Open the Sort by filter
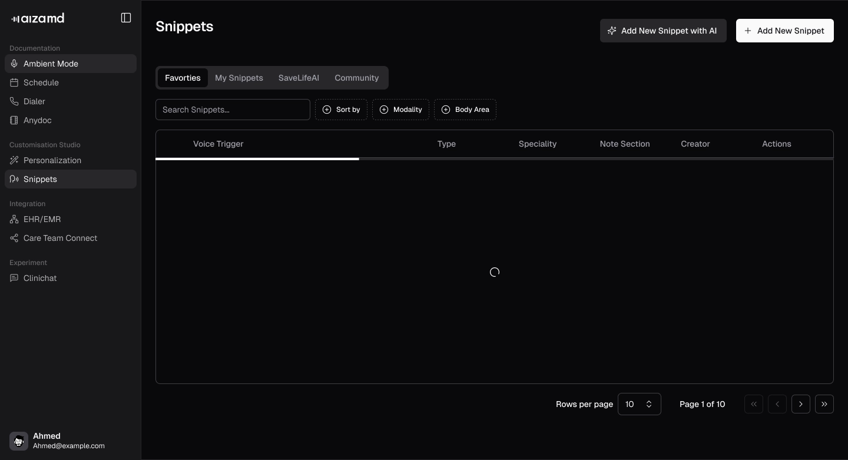This screenshot has width=848, height=460. tap(341, 110)
